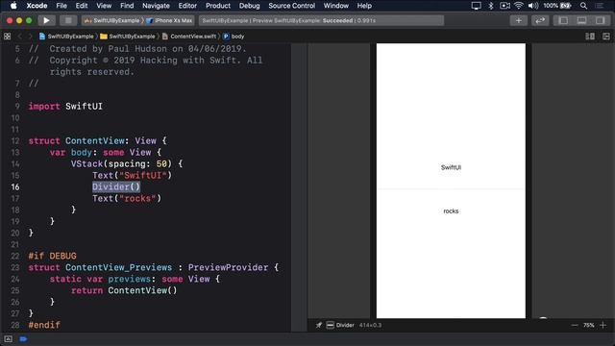
Task: Open the Library with the plus button
Action: (x=519, y=20)
